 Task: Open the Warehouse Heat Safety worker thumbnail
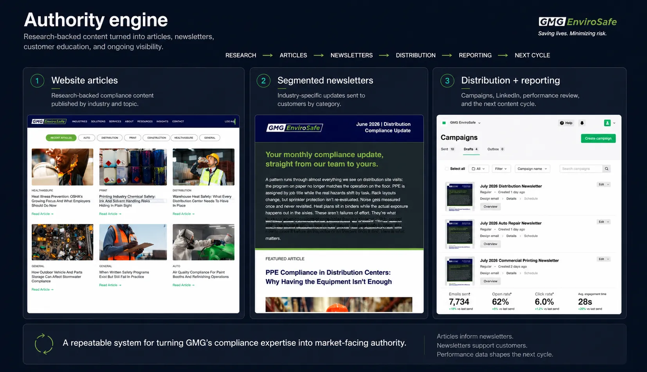pos(204,167)
